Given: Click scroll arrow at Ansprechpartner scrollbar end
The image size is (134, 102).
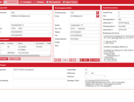Looking at the screenshot, I should (x=50, y=56).
